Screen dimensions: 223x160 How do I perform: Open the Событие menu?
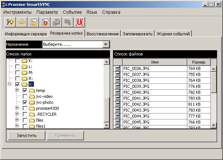point(72,12)
